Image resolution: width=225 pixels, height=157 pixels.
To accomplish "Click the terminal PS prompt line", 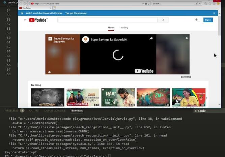I will pos(57,156).
